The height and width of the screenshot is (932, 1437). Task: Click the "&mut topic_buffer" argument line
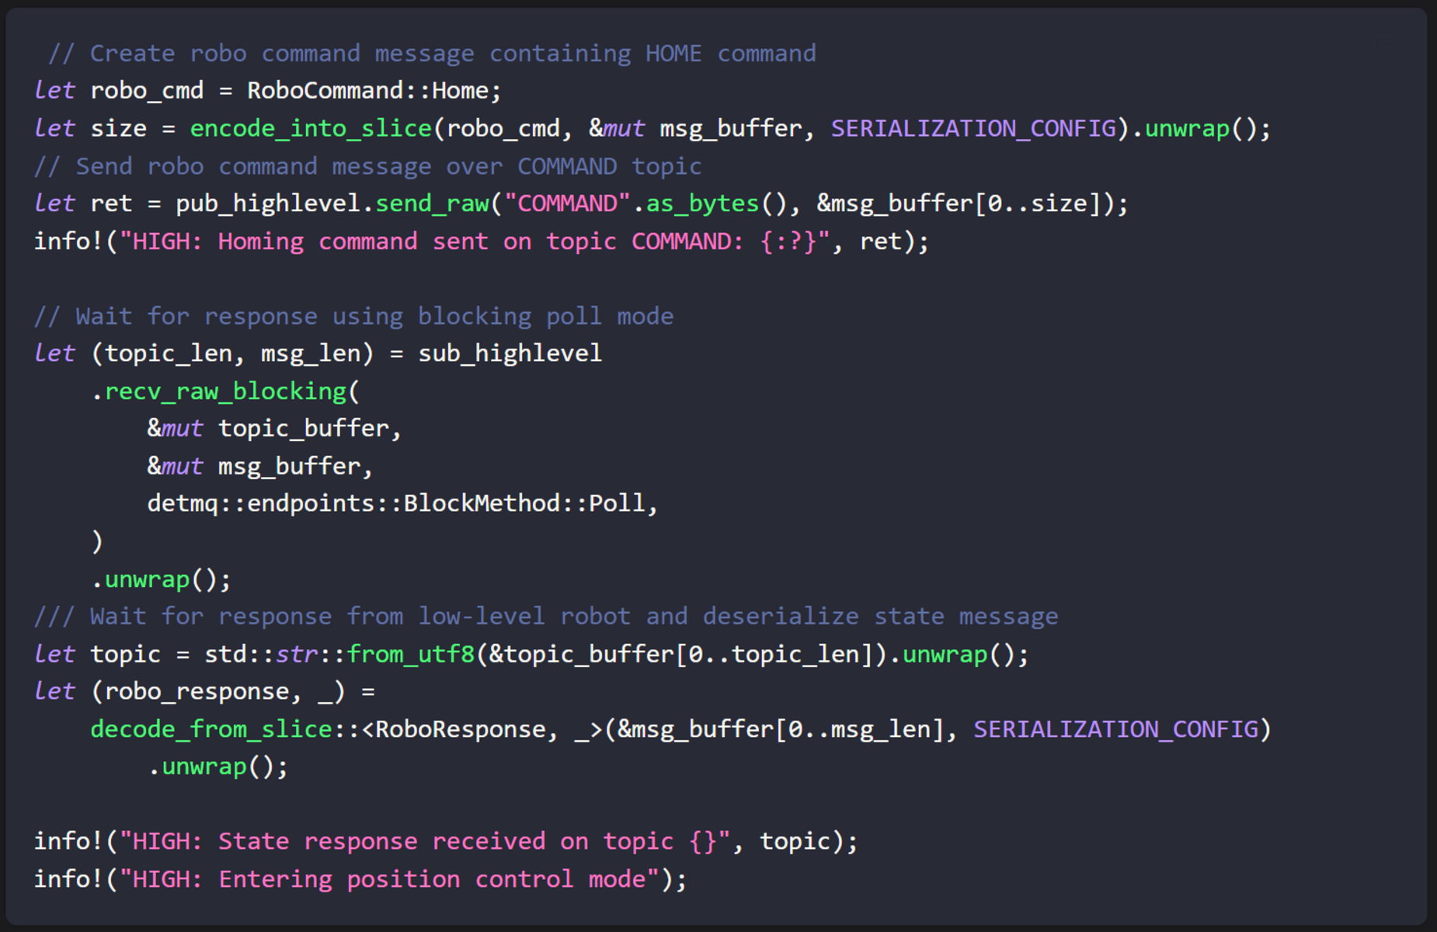[274, 429]
